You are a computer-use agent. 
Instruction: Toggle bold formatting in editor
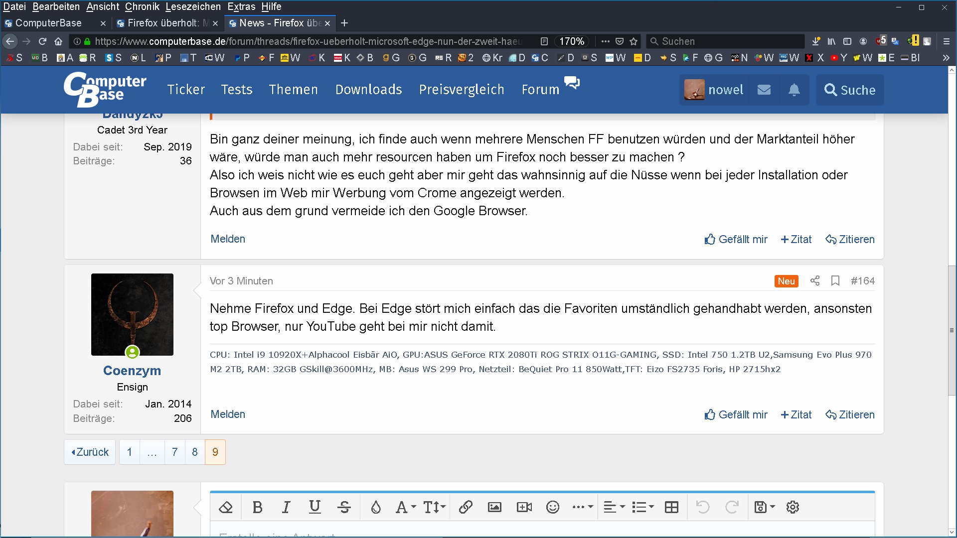[257, 507]
